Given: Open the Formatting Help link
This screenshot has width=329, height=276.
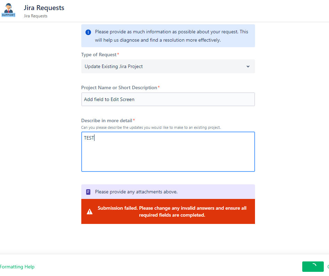Looking at the screenshot, I should pos(17,267).
